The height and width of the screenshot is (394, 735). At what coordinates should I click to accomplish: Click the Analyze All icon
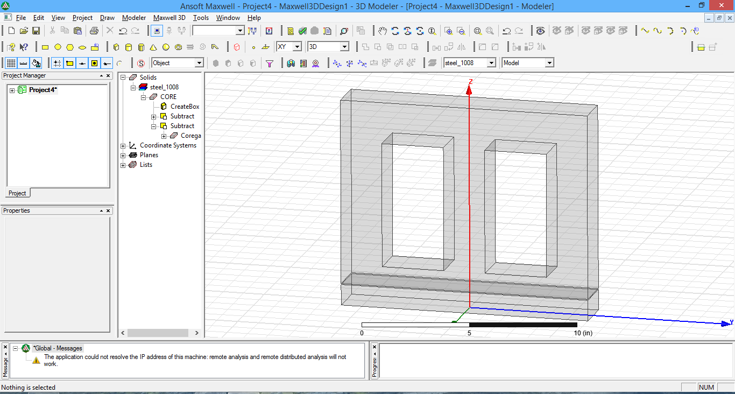(x=314, y=31)
